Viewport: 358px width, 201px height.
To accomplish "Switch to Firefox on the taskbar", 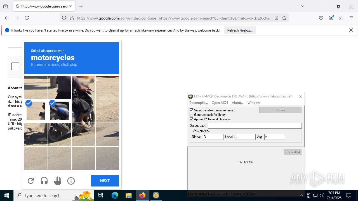I will point(142,195).
